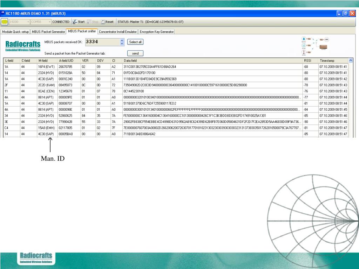
Task: Open Encryption Key Generator tab
Action: tap(157, 32)
